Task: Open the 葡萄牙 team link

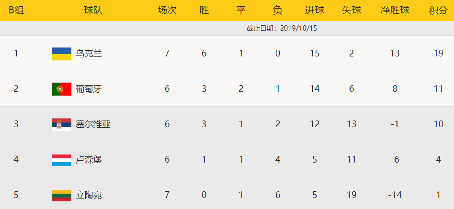Action: [89, 89]
